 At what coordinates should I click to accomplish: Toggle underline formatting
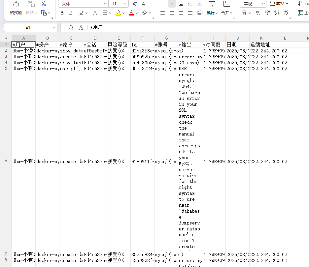click(81, 13)
